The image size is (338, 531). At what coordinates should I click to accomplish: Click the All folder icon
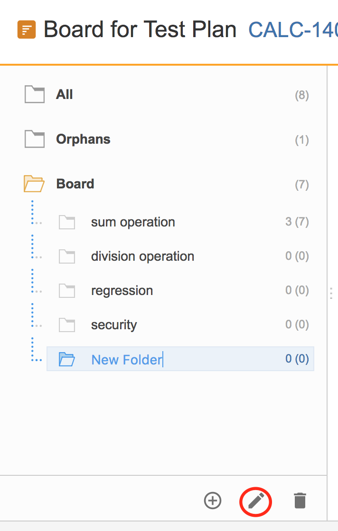point(35,94)
